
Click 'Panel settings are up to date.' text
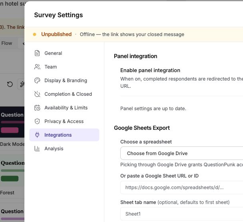coord(153,109)
